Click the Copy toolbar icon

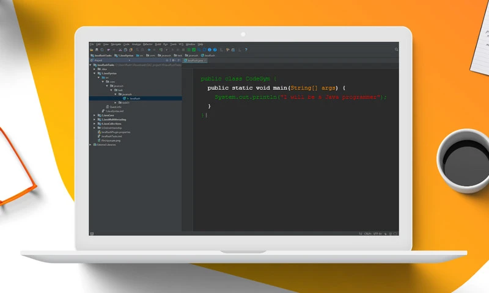pos(125,49)
